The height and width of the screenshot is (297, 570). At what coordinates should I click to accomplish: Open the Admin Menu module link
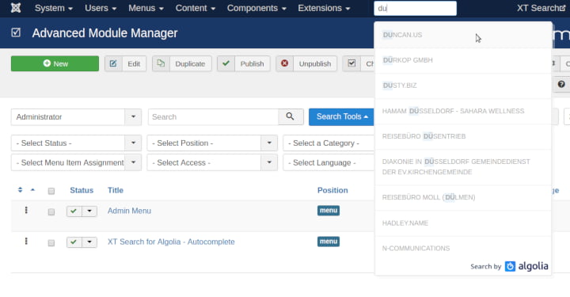click(129, 211)
